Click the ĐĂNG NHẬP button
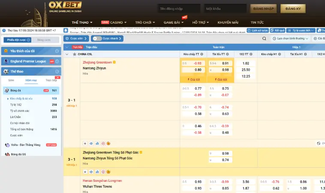Image resolution: width=325 pixels, height=193 pixels. [x=264, y=9]
